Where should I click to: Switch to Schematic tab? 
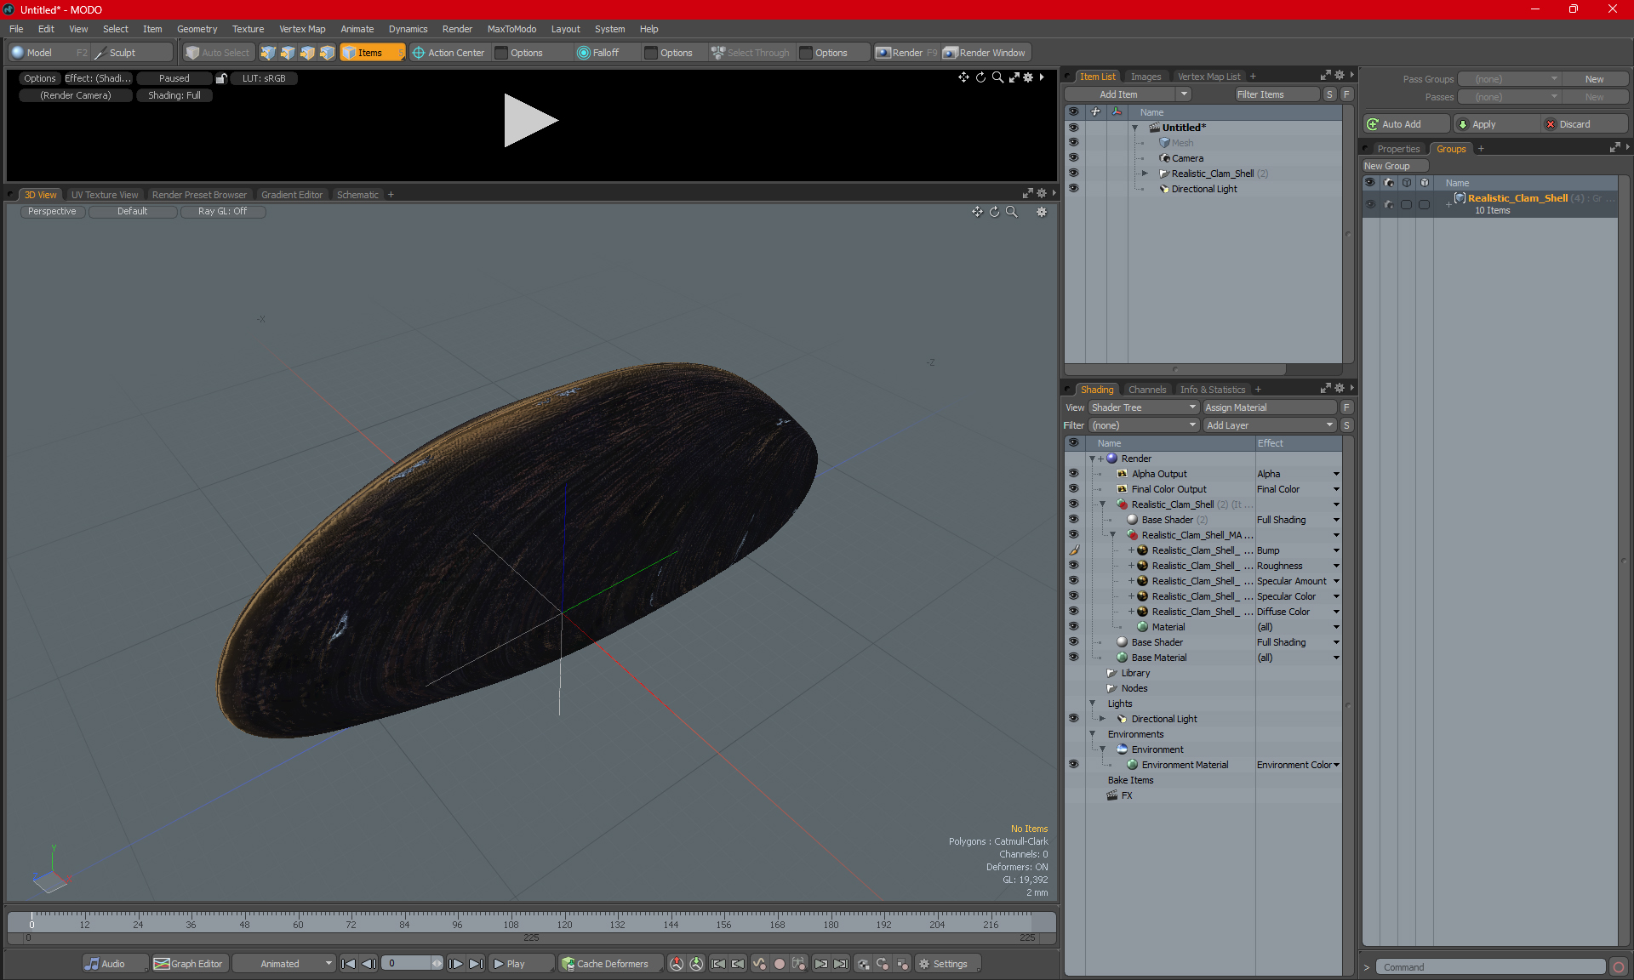click(x=357, y=195)
